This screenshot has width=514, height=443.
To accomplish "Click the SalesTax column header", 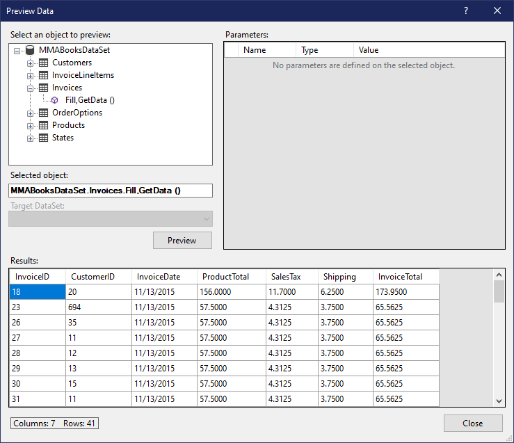I will point(291,277).
